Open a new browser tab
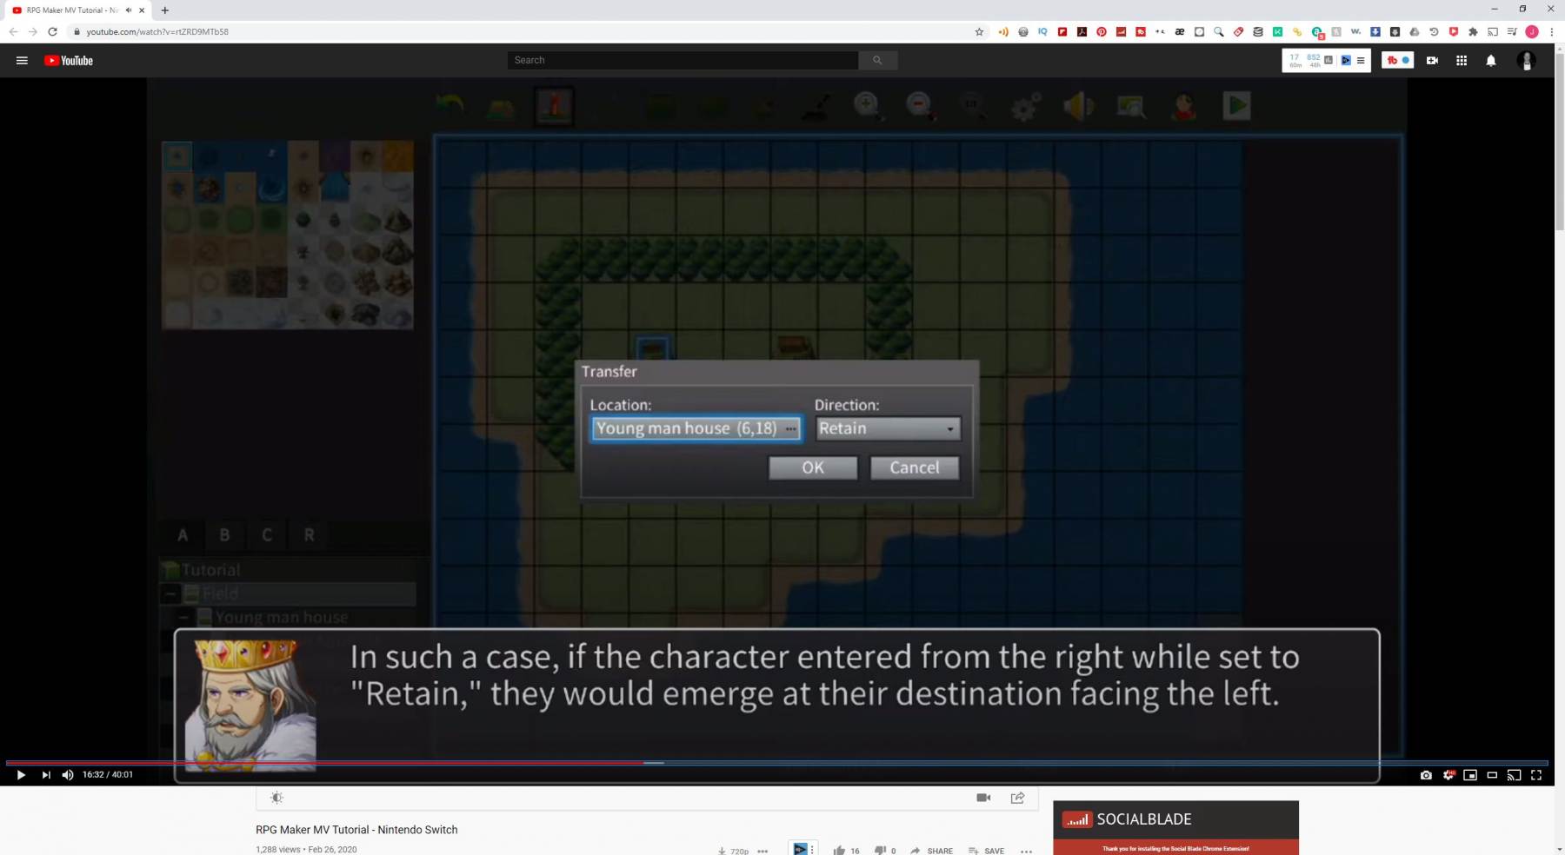The height and width of the screenshot is (855, 1565). tap(164, 10)
